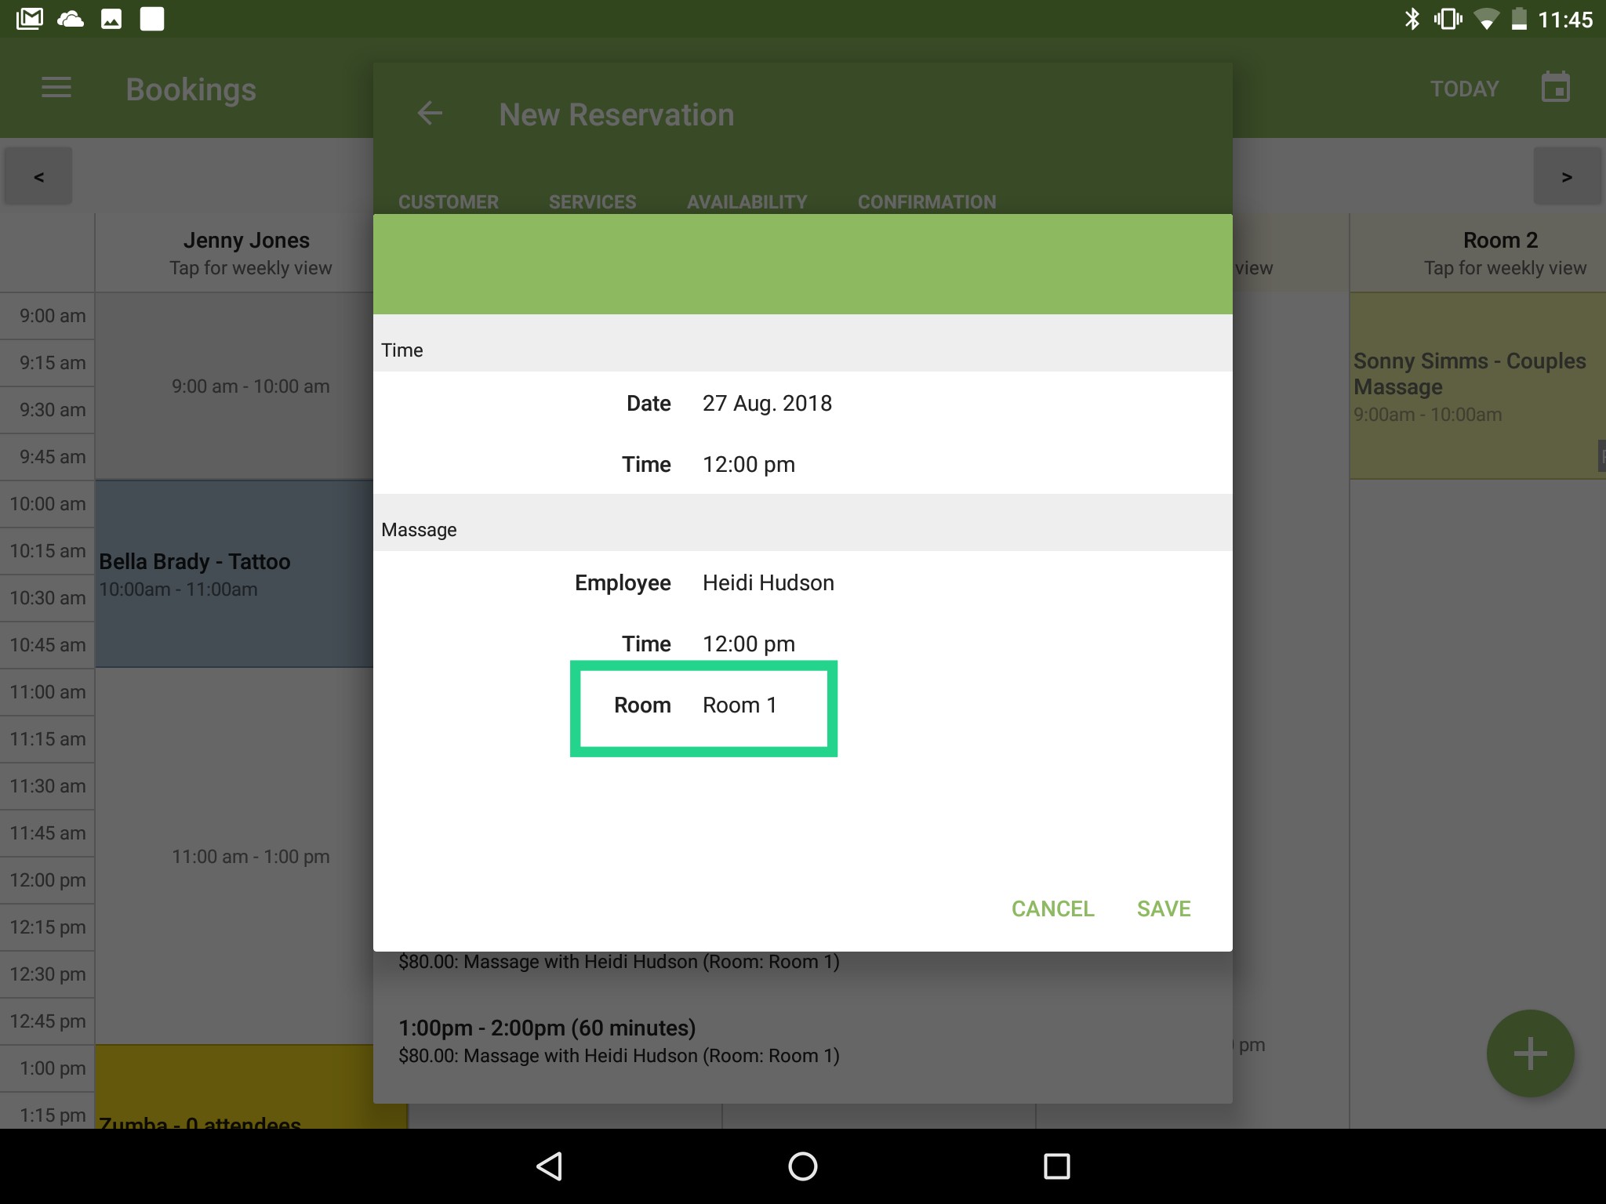Screen dimensions: 1606x1204
Task: Tap Jenny Jones header for weekly view
Action: tap(247, 252)
